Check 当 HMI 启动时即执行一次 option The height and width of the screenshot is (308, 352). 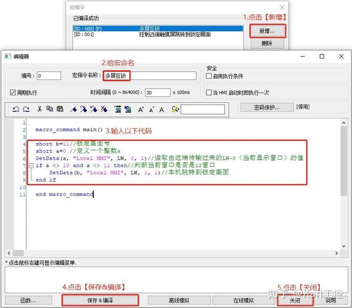click(209, 92)
